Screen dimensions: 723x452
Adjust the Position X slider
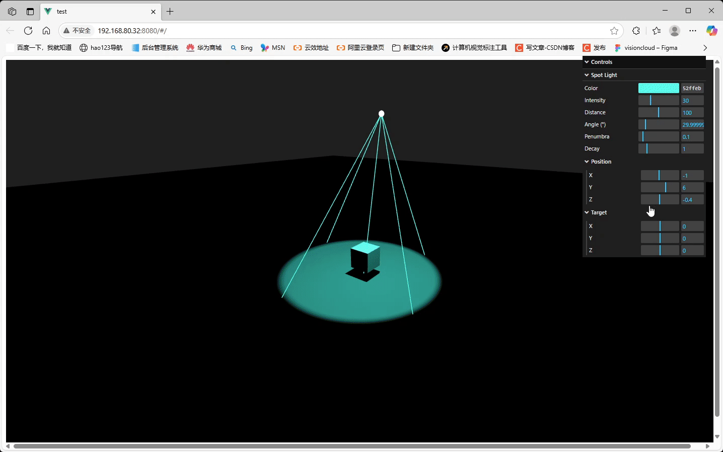(x=660, y=175)
